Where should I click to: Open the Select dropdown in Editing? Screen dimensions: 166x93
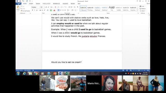coord(143,11)
